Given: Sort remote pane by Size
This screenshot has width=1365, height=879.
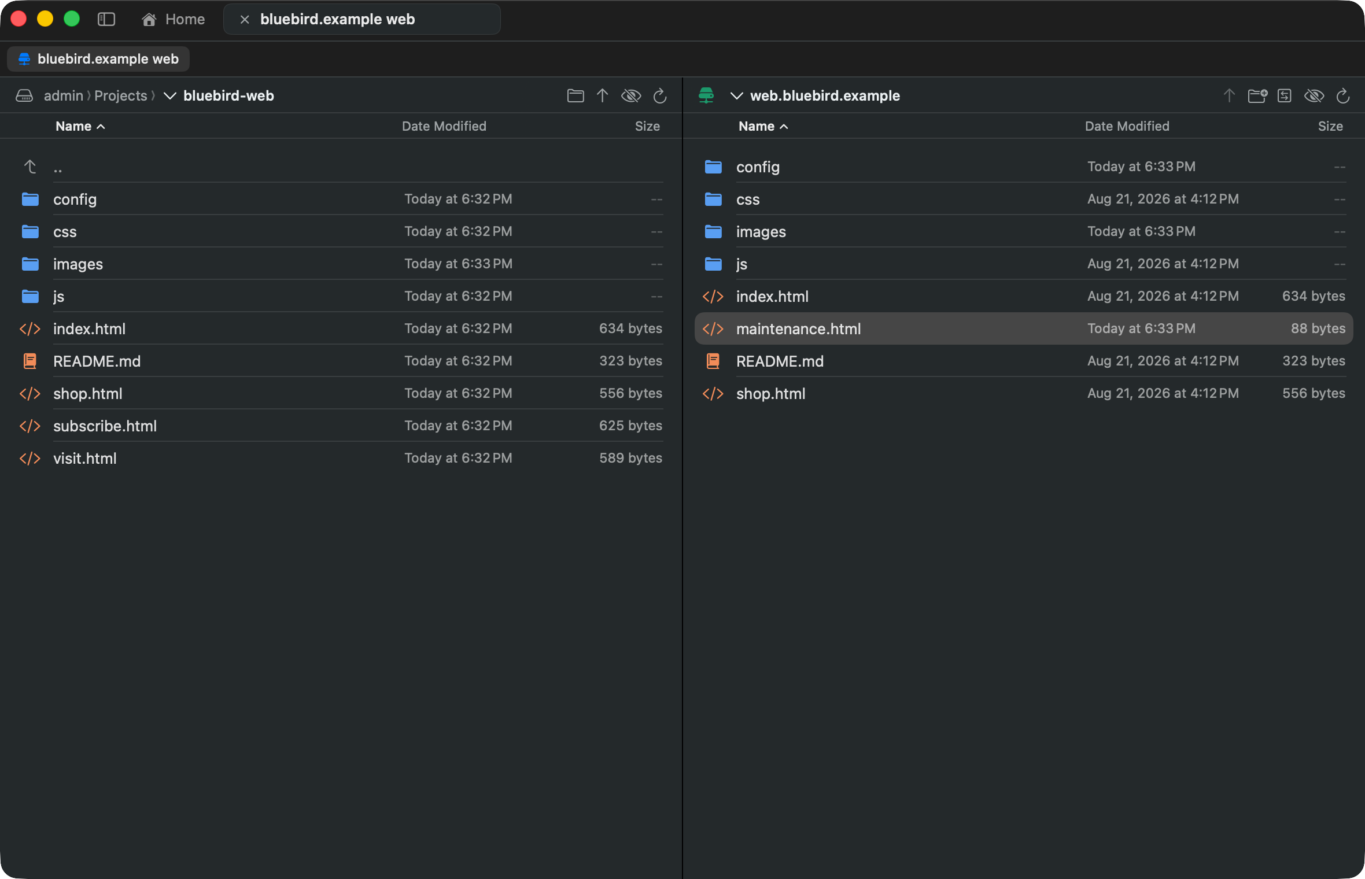Looking at the screenshot, I should click(1330, 126).
